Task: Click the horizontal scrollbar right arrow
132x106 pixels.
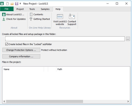Action: pyautogui.click(x=128, y=101)
